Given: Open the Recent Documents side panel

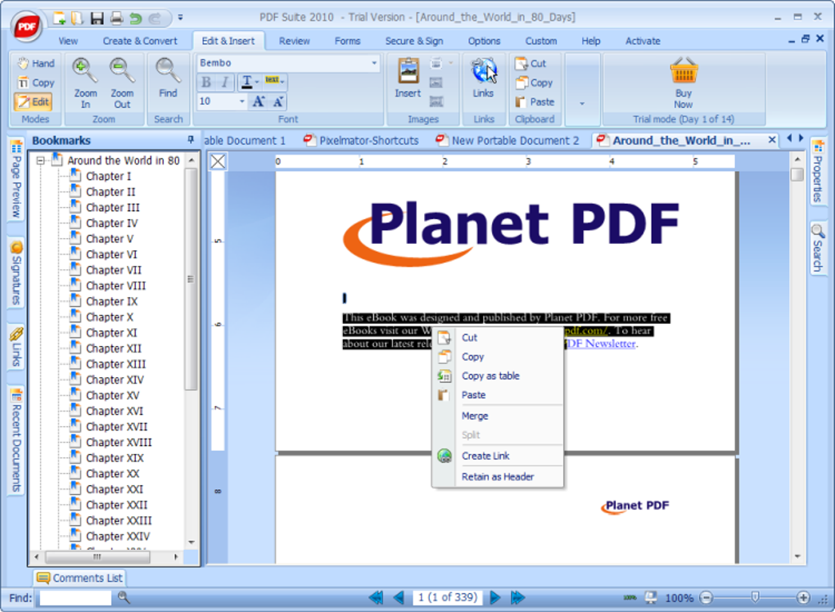Looking at the screenshot, I should 16,440.
